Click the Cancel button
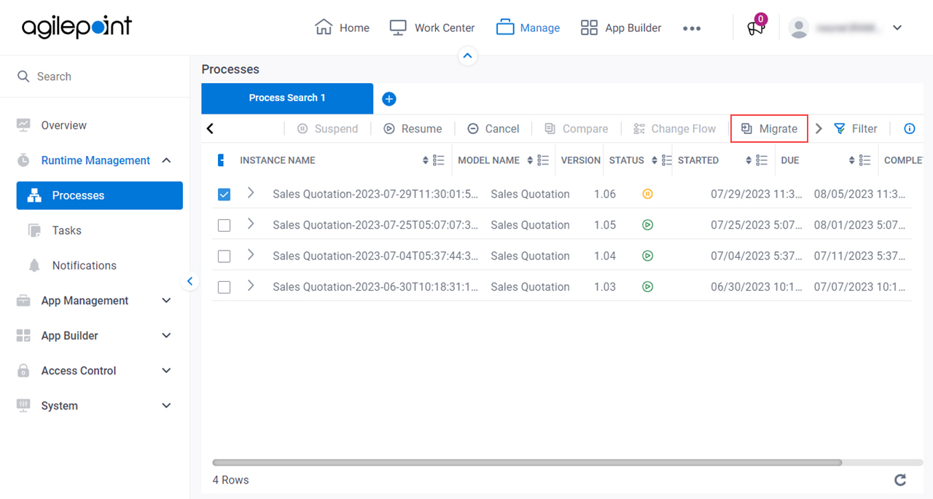This screenshot has height=499, width=933. pos(493,129)
